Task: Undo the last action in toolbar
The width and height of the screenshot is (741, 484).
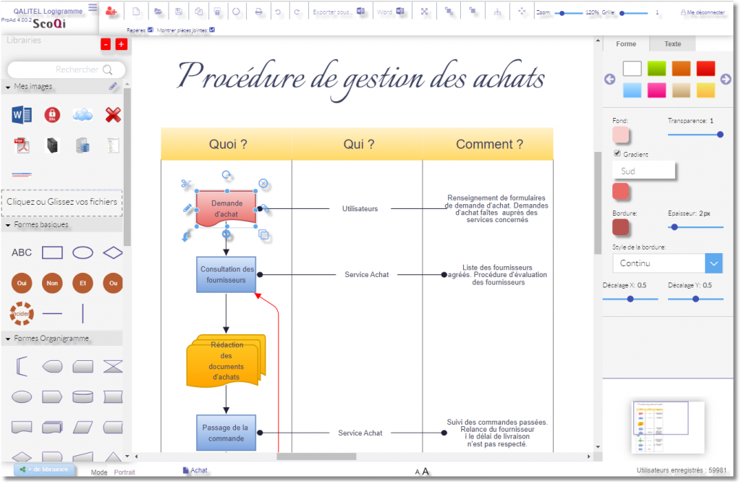Action: pos(278,12)
